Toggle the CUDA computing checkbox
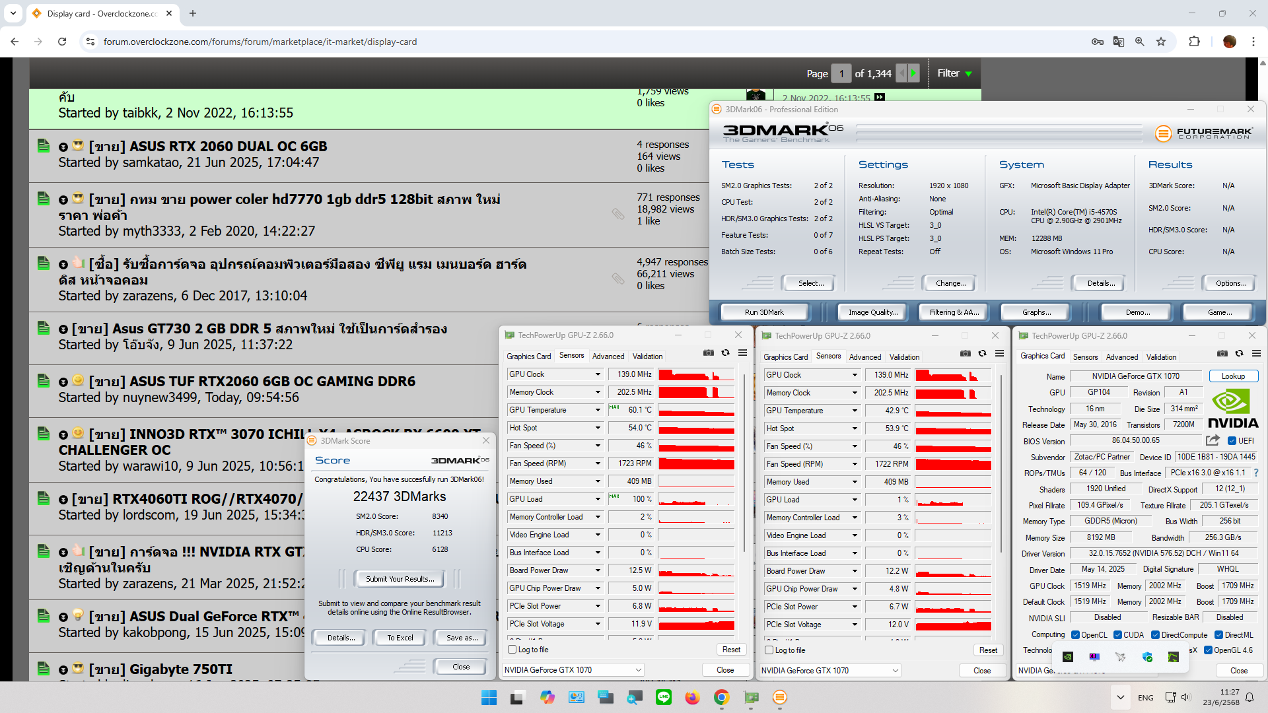 1117,635
